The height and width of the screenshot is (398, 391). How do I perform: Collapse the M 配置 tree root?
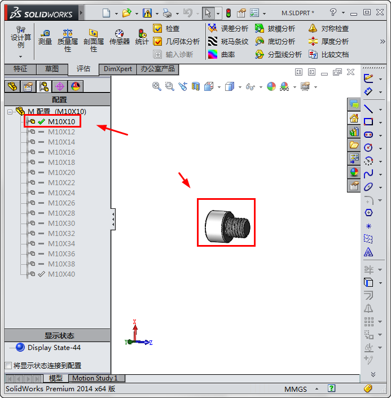10,112
